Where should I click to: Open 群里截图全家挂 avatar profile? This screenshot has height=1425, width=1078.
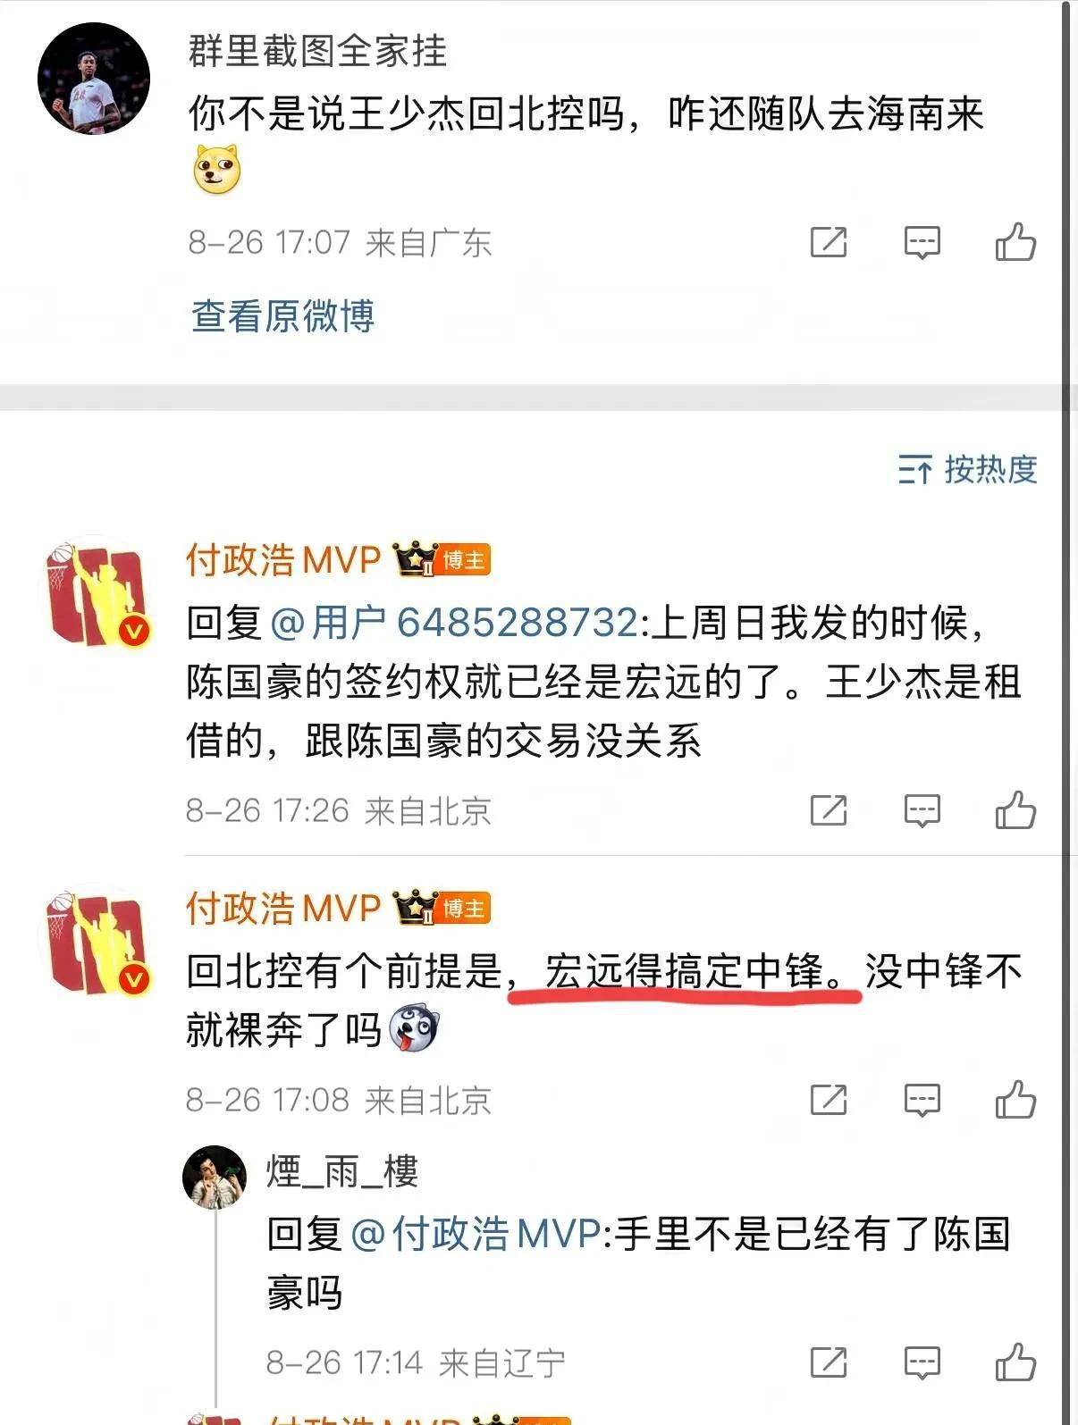point(93,79)
